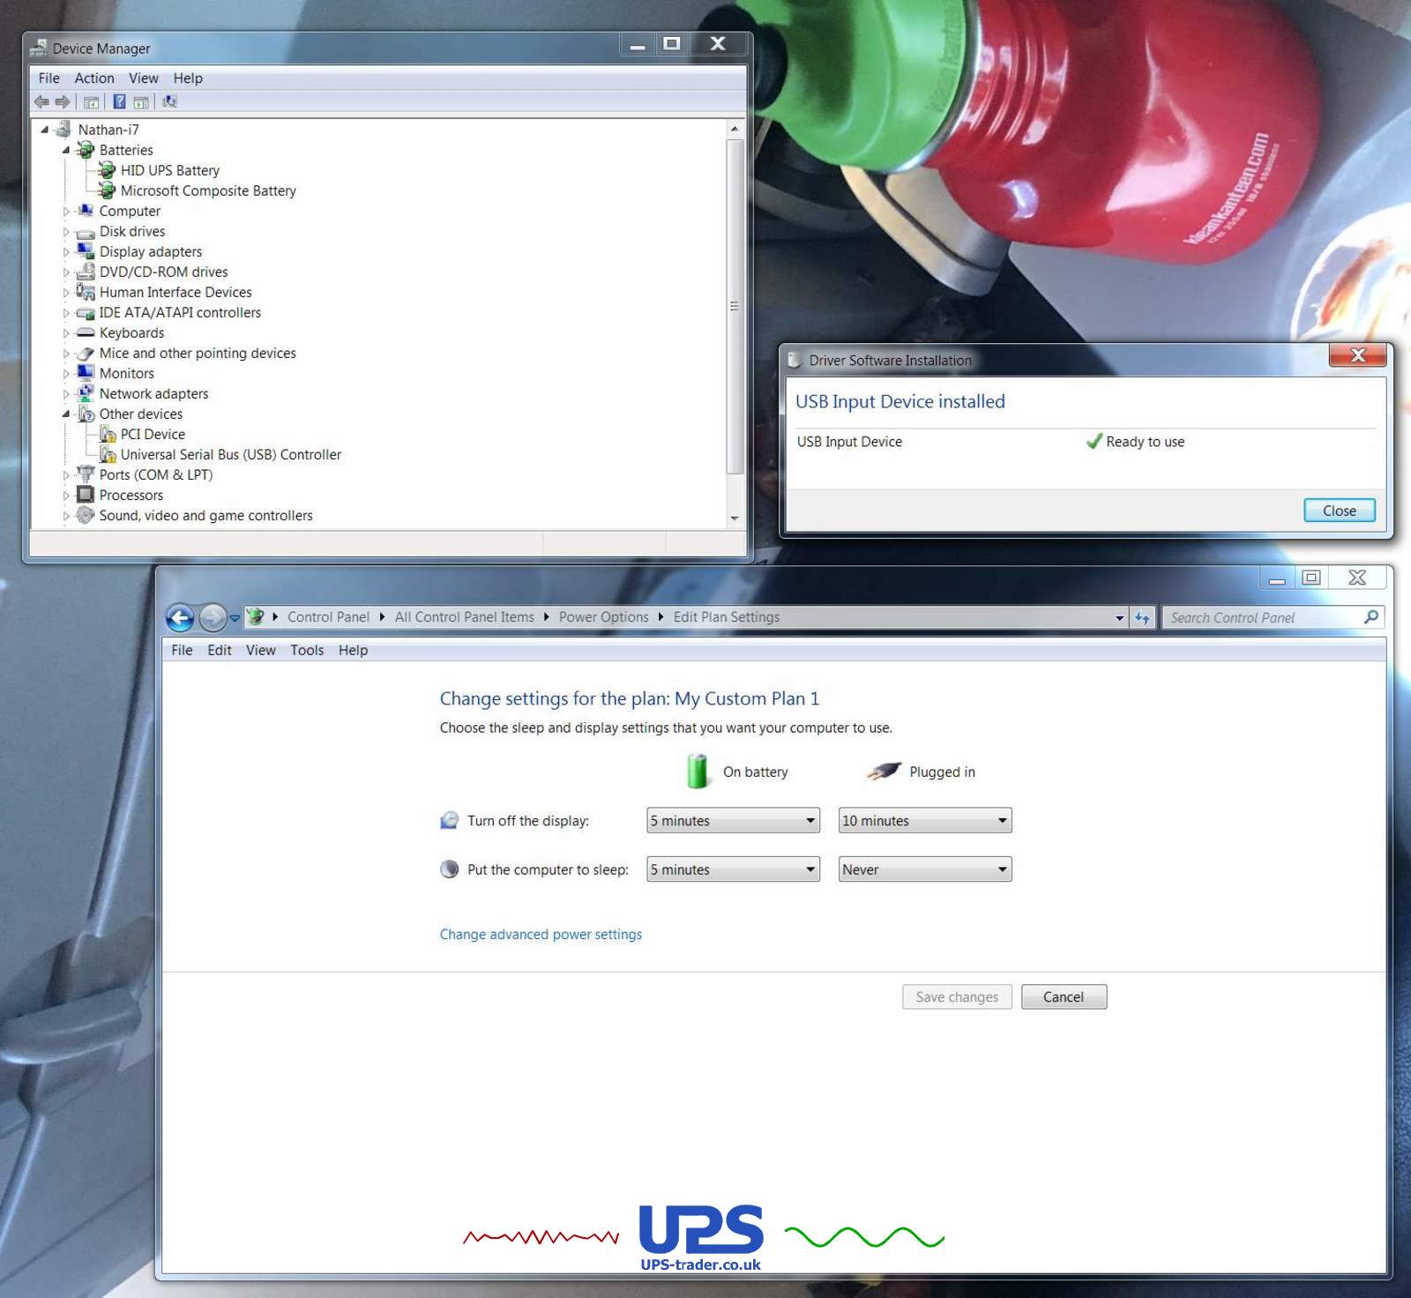Open the address bar history dropdown arrow
The height and width of the screenshot is (1298, 1411).
click(x=1119, y=618)
